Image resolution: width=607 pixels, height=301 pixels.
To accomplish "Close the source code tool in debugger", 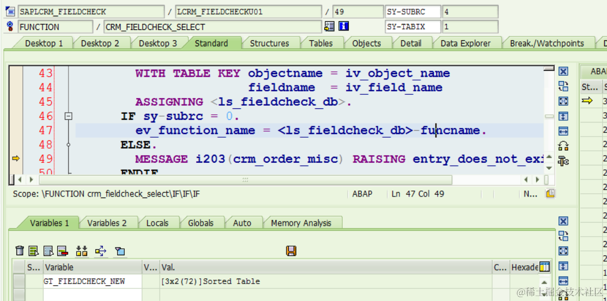I will (563, 71).
